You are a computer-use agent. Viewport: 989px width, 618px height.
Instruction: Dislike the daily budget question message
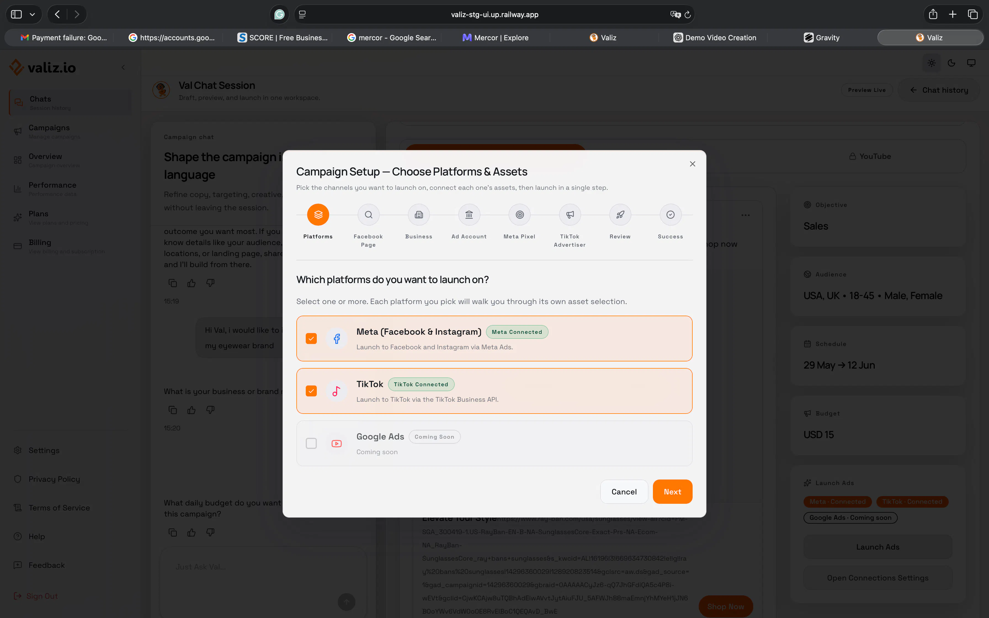point(210,532)
